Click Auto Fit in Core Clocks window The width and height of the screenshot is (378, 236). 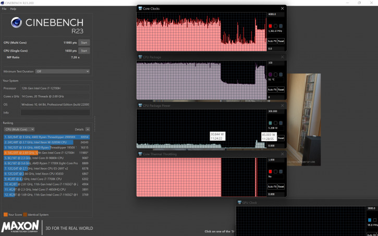tap(272, 41)
